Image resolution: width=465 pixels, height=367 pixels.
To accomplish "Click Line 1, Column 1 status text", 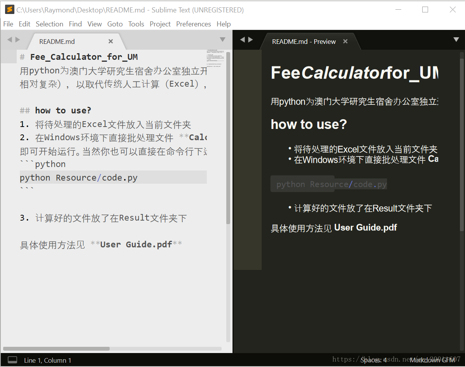I will [x=47, y=360].
